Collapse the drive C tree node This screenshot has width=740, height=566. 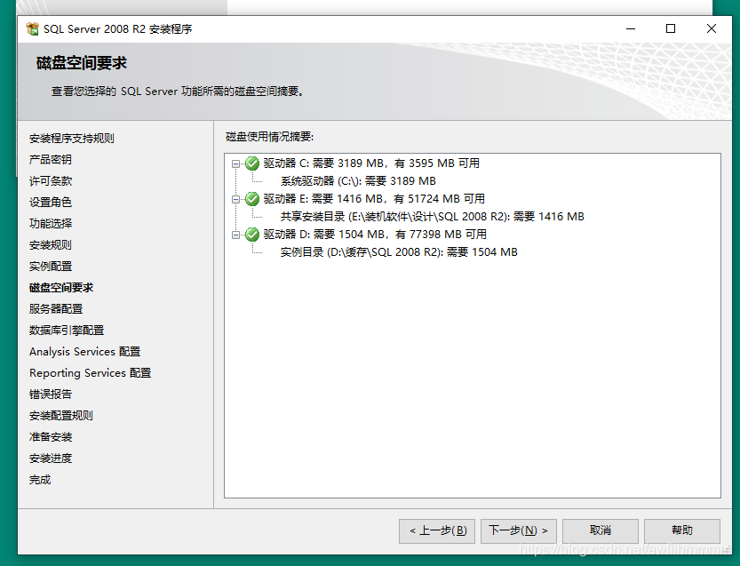[235, 163]
